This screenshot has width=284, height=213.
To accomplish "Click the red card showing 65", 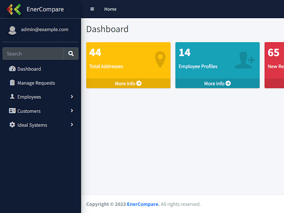I will (x=274, y=65).
